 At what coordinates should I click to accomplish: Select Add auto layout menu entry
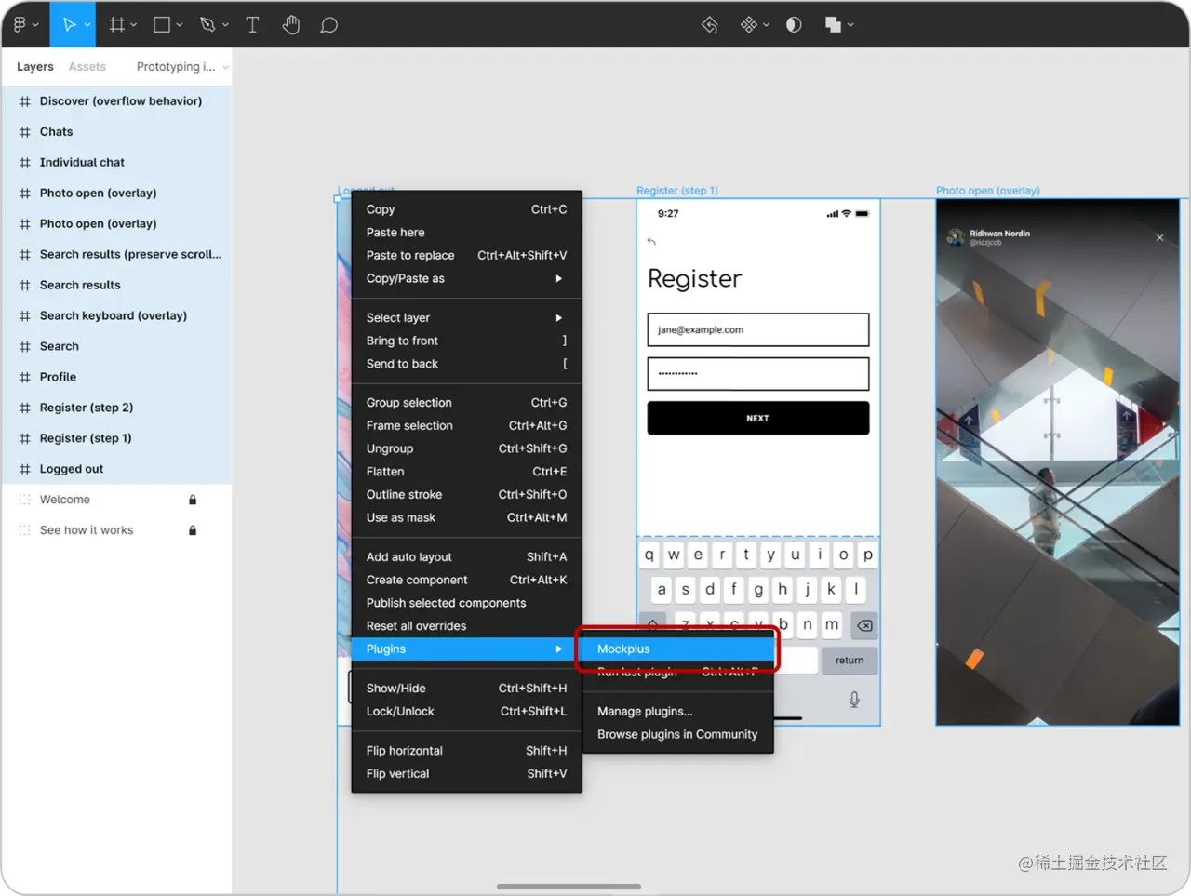coord(466,556)
